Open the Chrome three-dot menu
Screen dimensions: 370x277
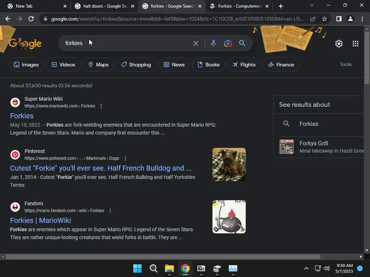tap(362, 19)
